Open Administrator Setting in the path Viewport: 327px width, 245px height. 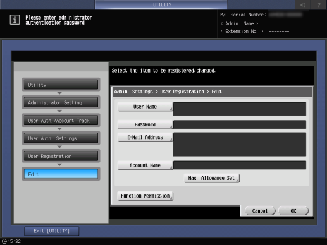[61, 102]
